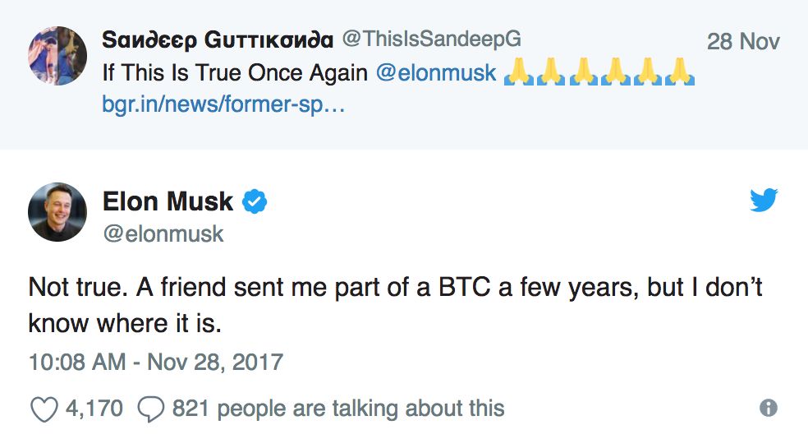Click the bold Elon Musk name
Viewport: 808px width, 439px height.
pyautogui.click(x=168, y=201)
